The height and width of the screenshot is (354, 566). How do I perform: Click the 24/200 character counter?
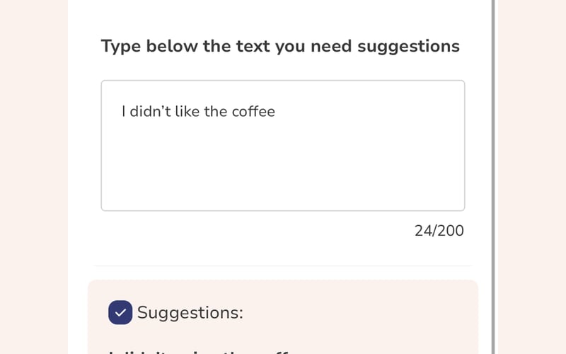pyautogui.click(x=439, y=231)
